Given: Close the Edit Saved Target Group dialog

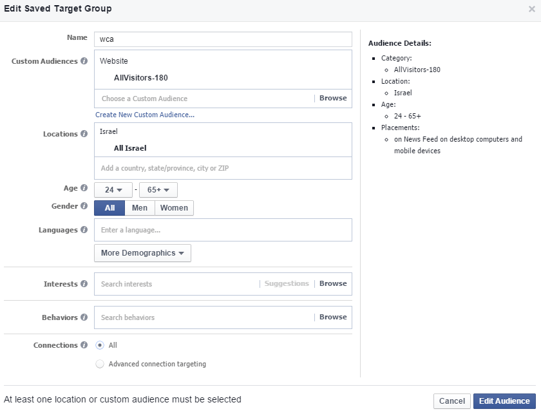Looking at the screenshot, I should [532, 9].
